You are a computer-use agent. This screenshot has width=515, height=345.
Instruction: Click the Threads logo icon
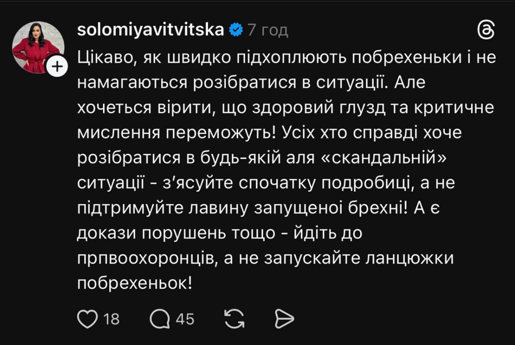(x=486, y=30)
